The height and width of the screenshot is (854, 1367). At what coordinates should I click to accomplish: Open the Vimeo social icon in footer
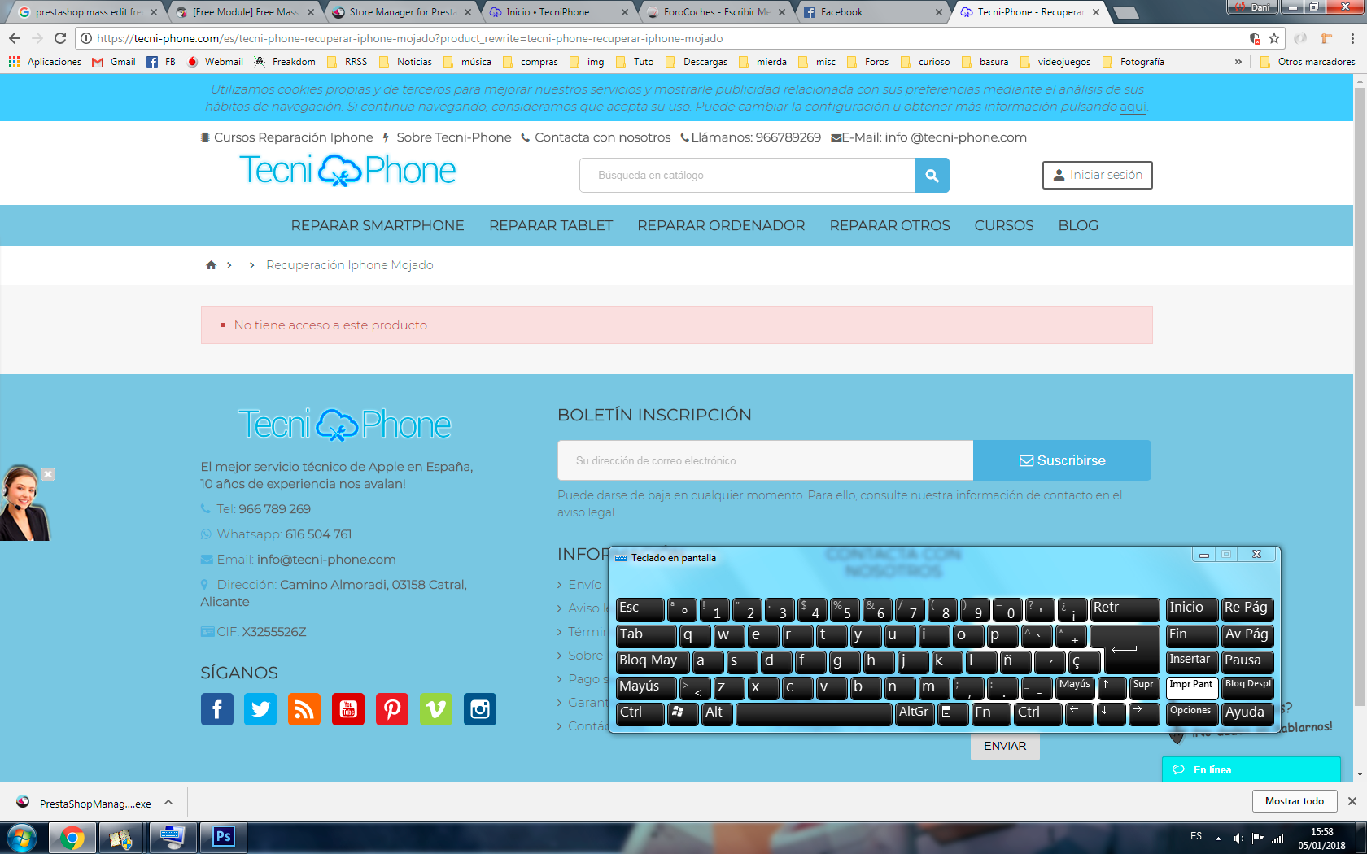(x=436, y=709)
